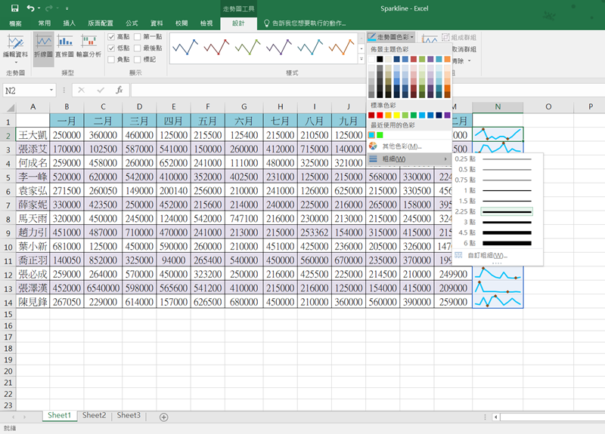Image resolution: width=605 pixels, height=434 pixels.
Task: Select the 直條圖 column sparkline type
Action: (65, 45)
